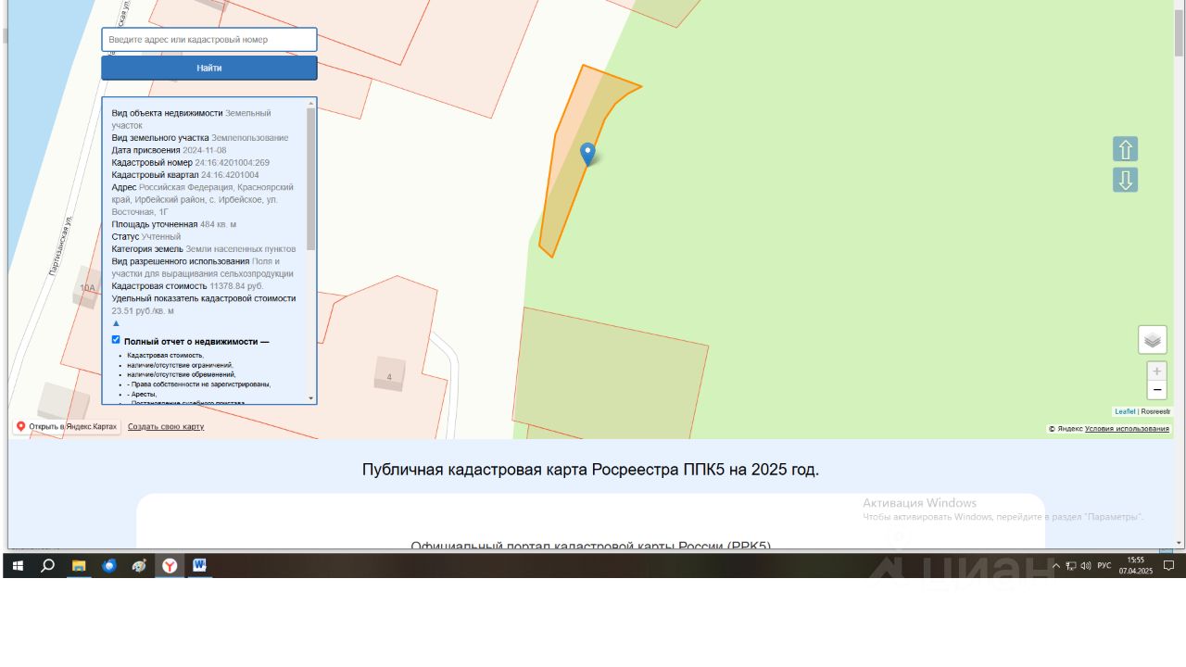The image size is (1186, 667).
Task: Select the cadastral quarter 24:16:4201004 value
Action: [230, 175]
